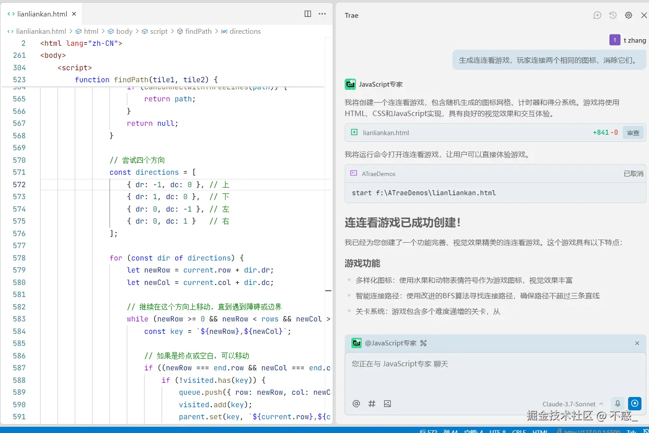The image size is (649, 433).
Task: Click the heading 连连看游戏已成功创建!
Action: 403,222
